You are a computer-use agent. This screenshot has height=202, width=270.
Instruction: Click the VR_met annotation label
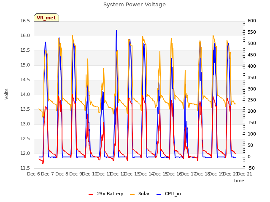(x=46, y=18)
